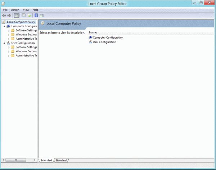Expand Software Settings under Computer Configuration
216x170 pixels.
pyautogui.click(x=9, y=31)
